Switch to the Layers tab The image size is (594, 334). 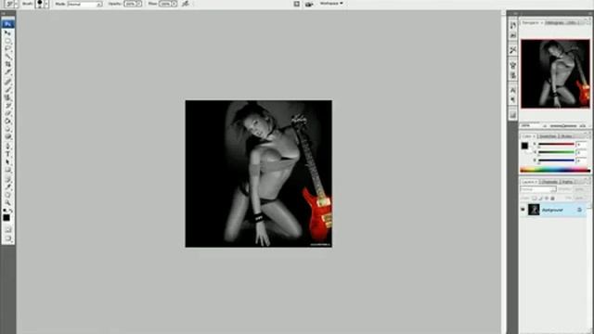(x=529, y=182)
